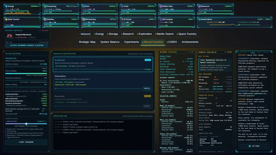The width and height of the screenshot is (276, 155).
Task: Open the Celestial Harvest heading link
Action: pyautogui.click(x=168, y=96)
